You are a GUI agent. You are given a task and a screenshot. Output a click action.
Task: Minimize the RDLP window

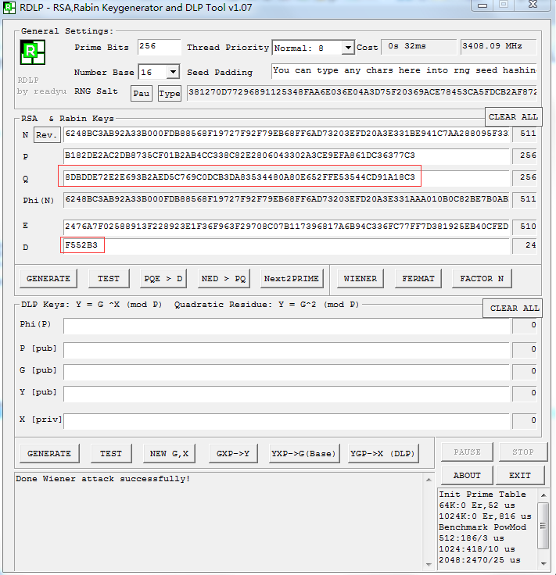click(x=482, y=5)
